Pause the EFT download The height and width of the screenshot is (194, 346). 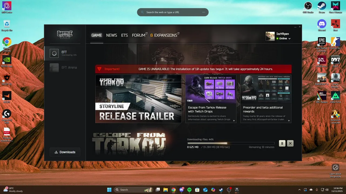point(282,143)
